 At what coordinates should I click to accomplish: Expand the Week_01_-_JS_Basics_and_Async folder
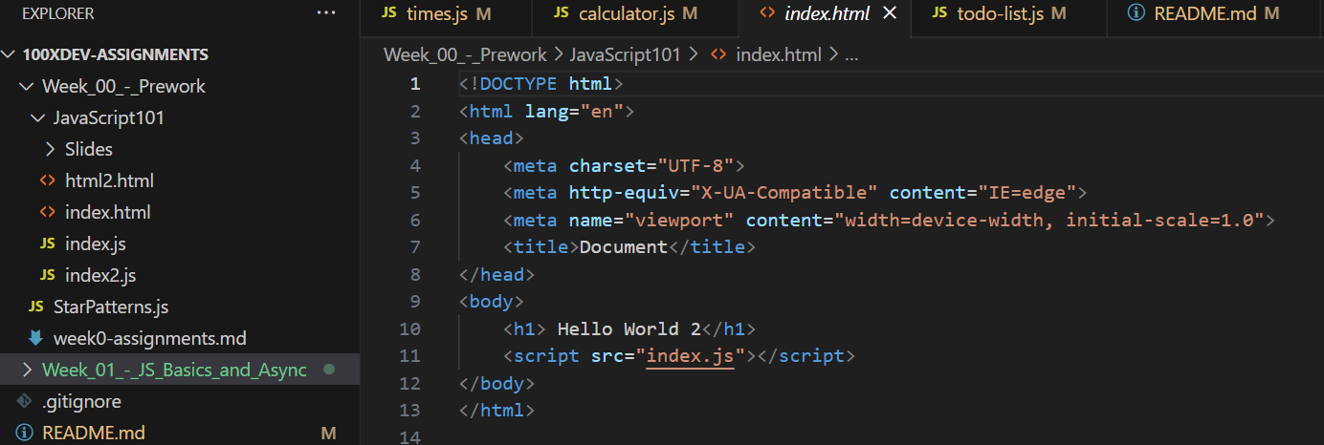coord(25,370)
